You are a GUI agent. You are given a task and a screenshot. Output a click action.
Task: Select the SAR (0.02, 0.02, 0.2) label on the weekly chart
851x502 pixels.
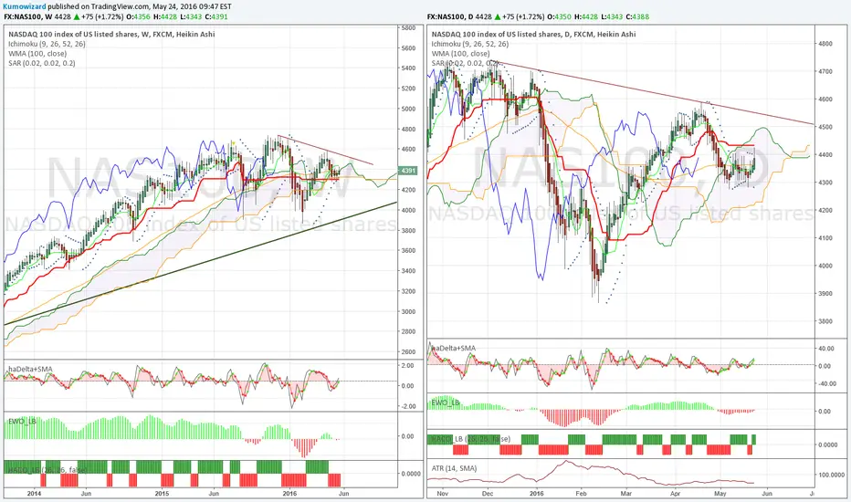(42, 64)
